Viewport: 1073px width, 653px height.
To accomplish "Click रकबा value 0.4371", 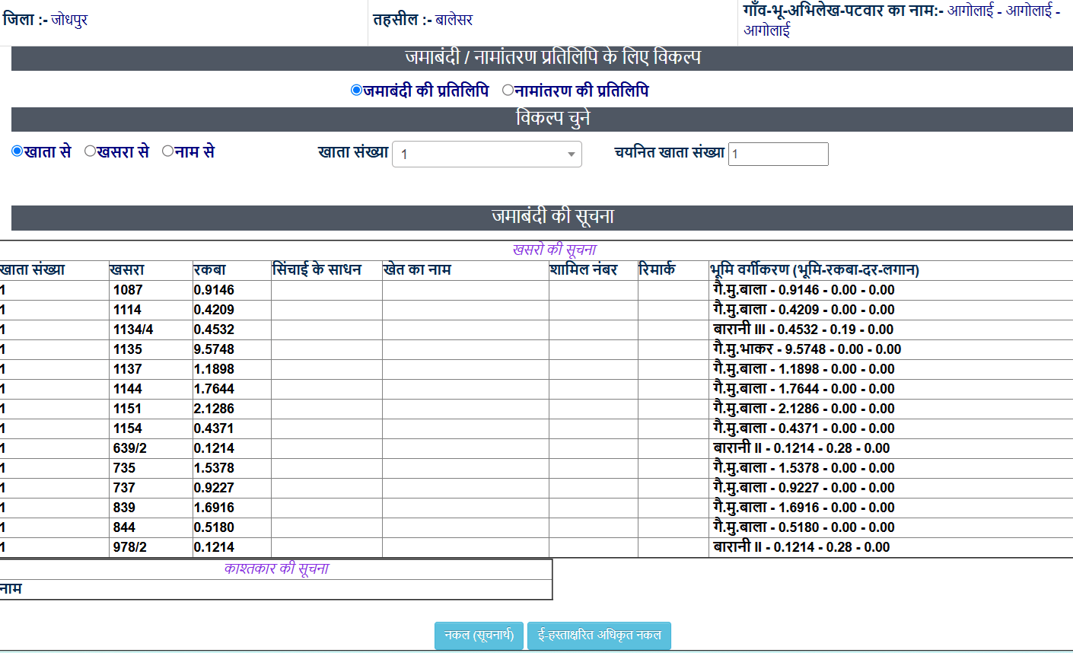I will point(214,428).
